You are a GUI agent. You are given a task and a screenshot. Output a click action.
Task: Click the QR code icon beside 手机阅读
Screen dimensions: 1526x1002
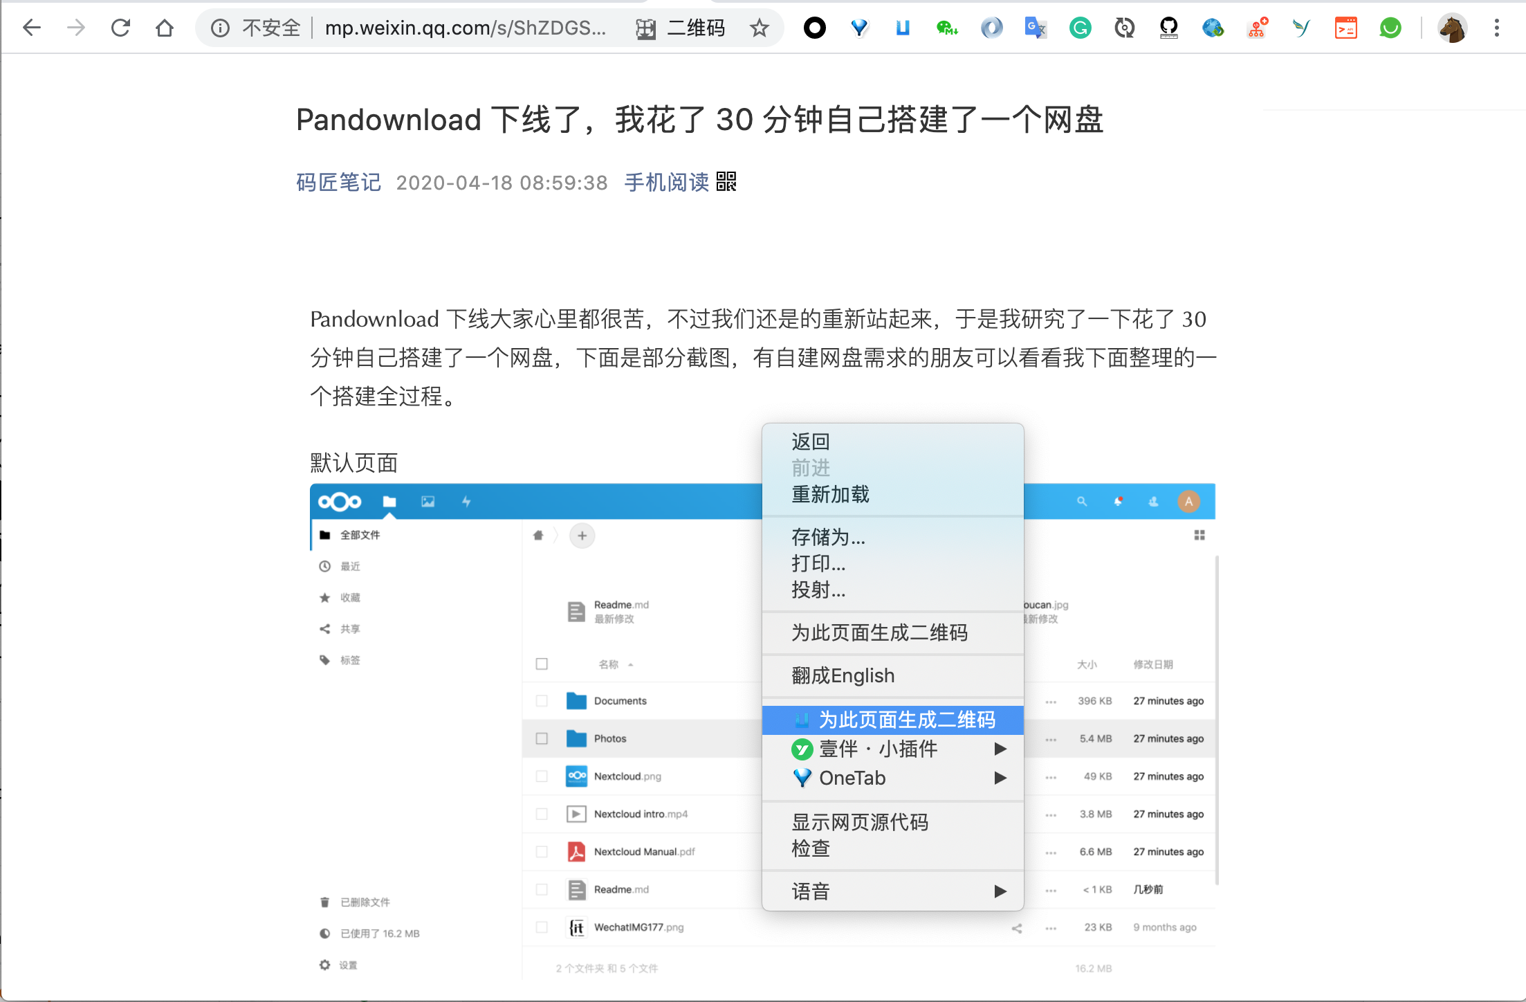(726, 181)
